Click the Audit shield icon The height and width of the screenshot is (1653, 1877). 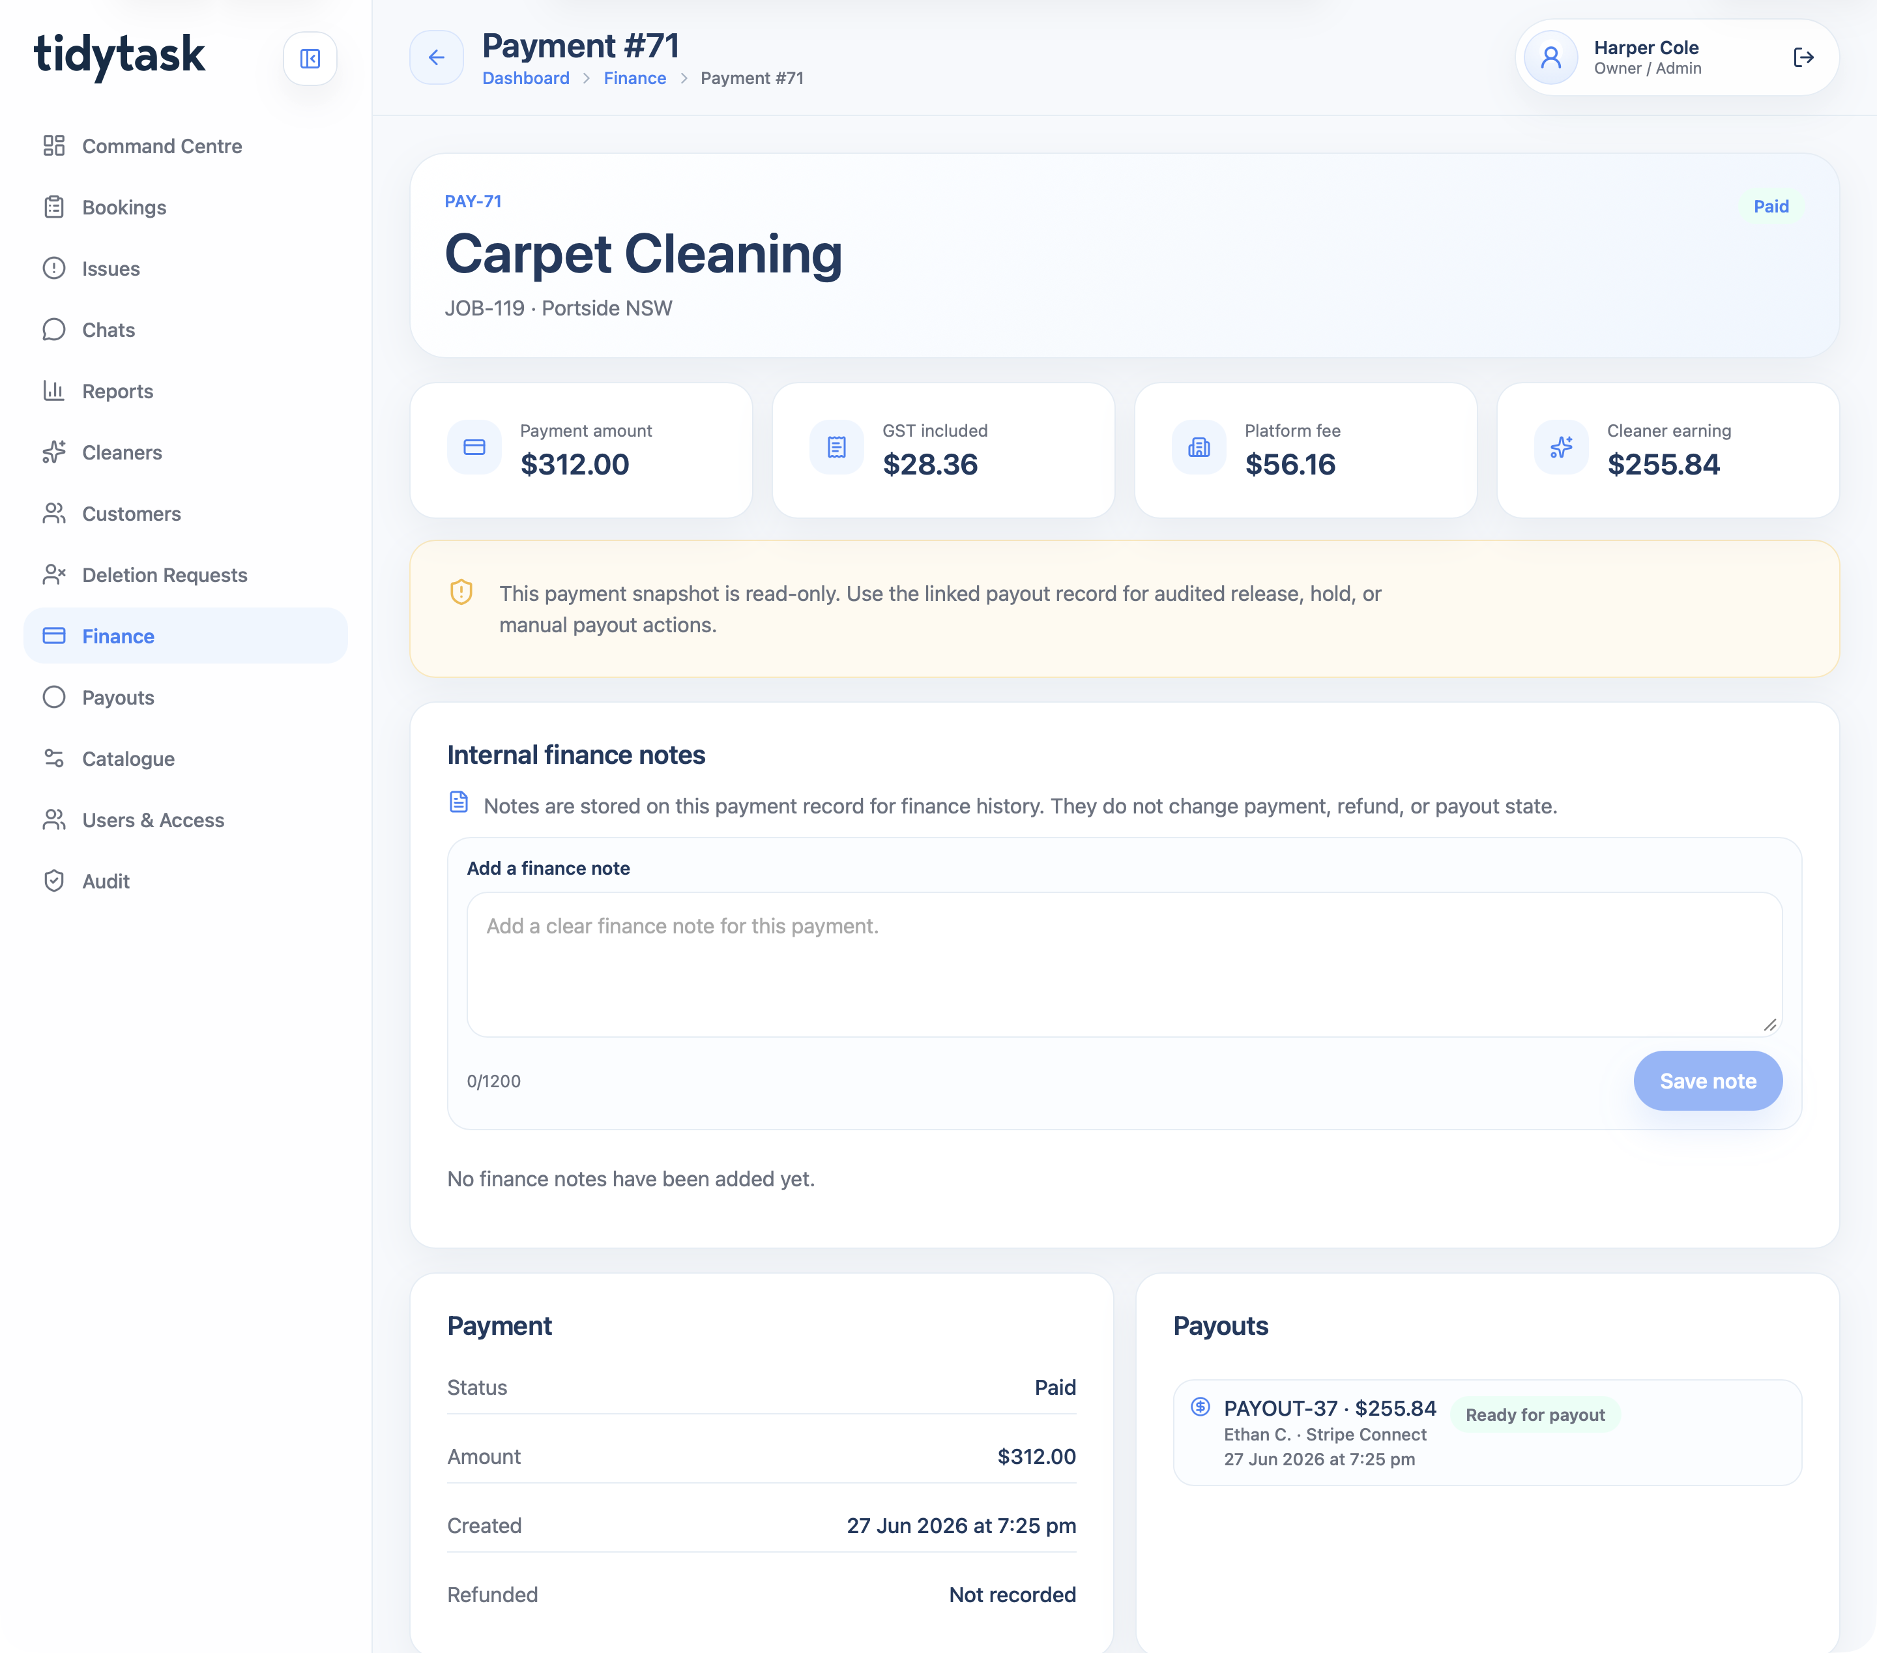[54, 881]
